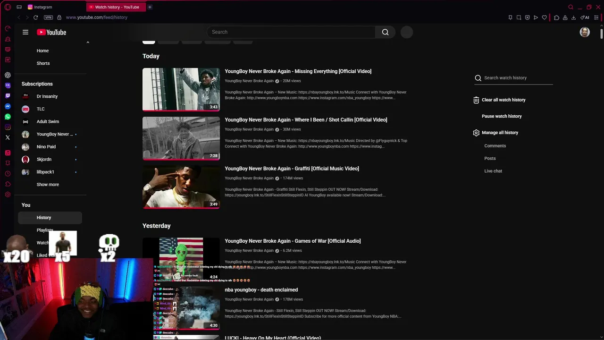Open Opera sidebar music player
This screenshot has width=604, height=340.
[x=8, y=153]
